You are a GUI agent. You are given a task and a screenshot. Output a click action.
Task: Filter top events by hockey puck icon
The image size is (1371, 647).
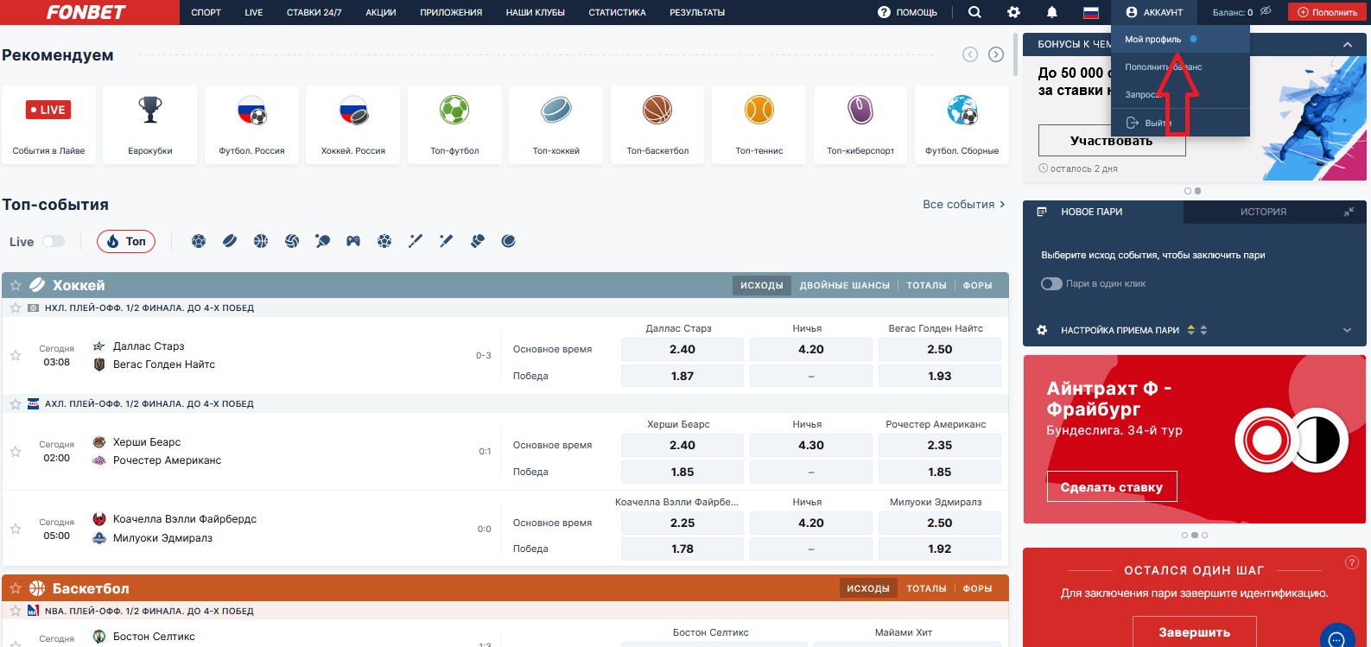tap(230, 241)
